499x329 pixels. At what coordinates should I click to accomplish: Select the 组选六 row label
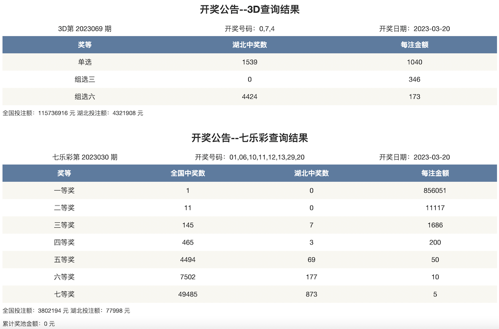[x=85, y=97]
